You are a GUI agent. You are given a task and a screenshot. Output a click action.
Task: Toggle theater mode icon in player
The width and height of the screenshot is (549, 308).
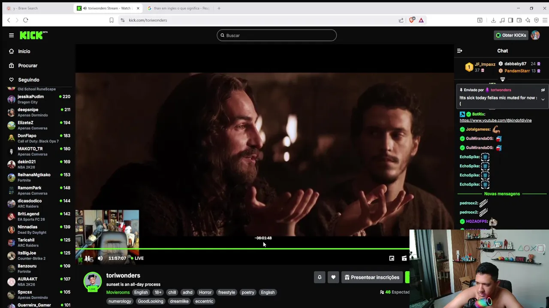pyautogui.click(x=404, y=258)
